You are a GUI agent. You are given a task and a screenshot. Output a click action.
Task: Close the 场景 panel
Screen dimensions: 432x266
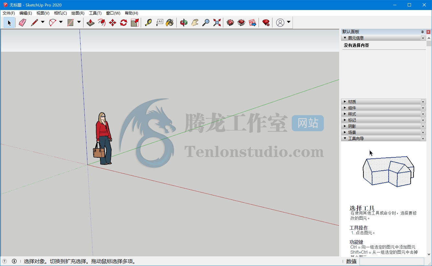[x=423, y=132]
